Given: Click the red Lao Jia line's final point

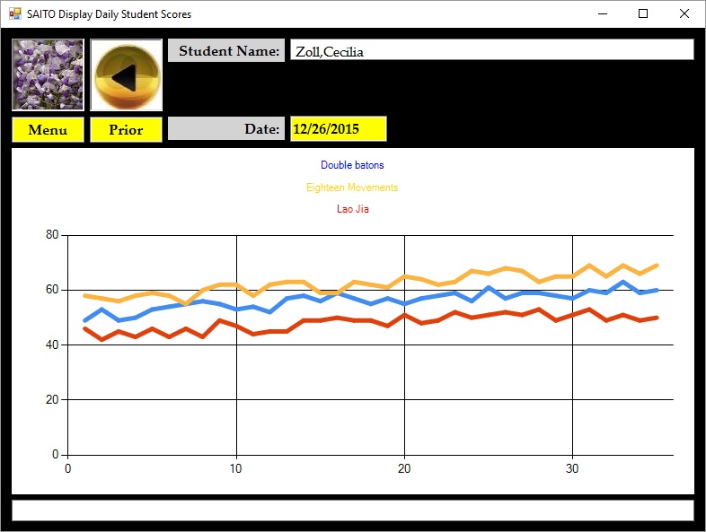Looking at the screenshot, I should (657, 318).
